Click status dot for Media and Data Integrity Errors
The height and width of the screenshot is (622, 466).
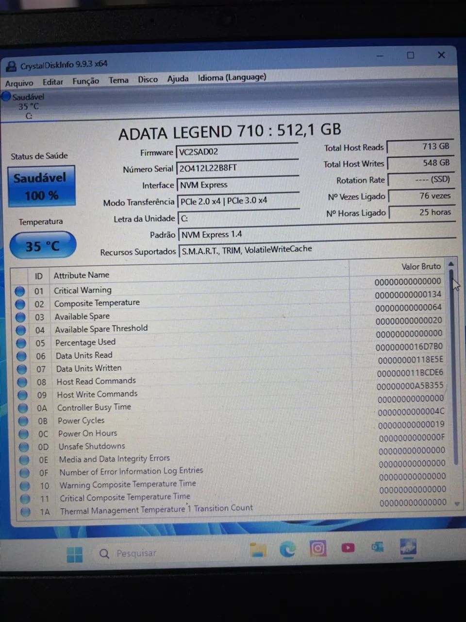tap(24, 460)
